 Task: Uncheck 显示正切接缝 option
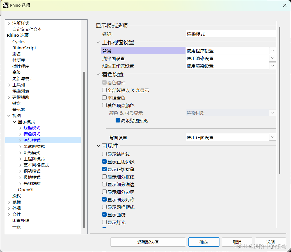[x=104, y=169]
